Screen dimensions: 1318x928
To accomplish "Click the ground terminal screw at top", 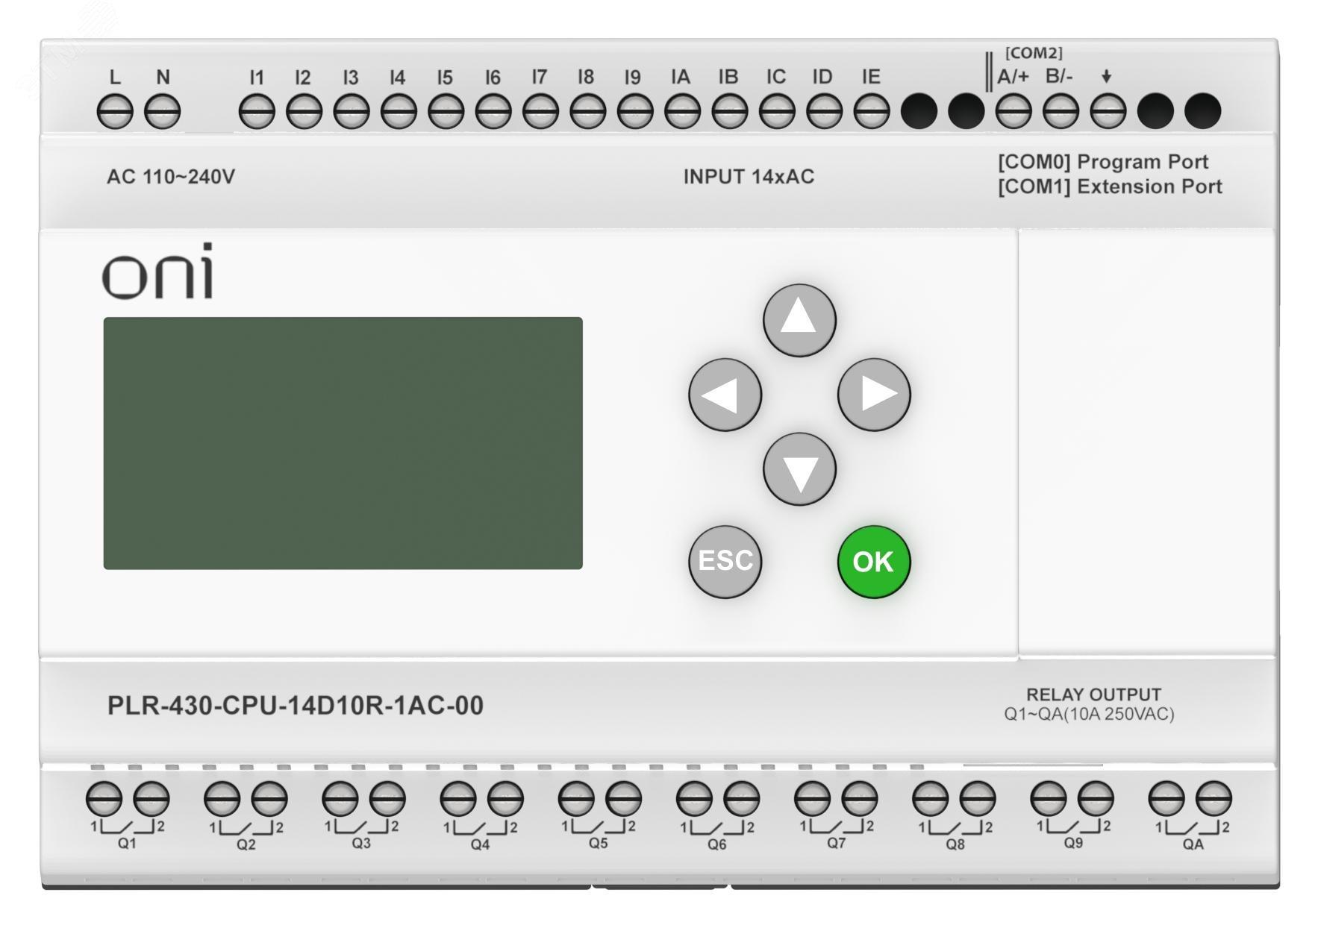I will (1108, 112).
